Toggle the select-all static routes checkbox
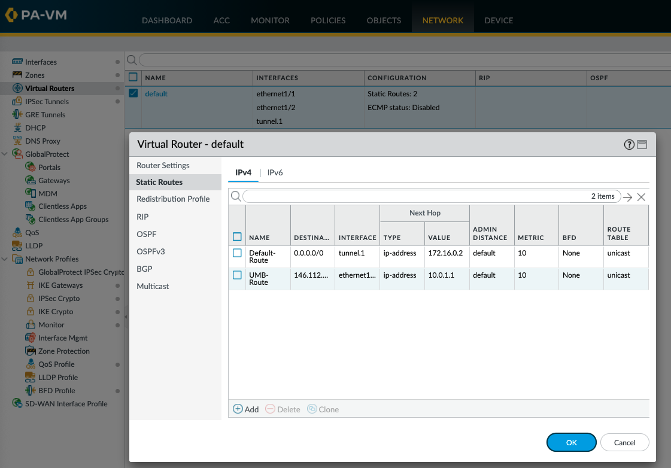 click(x=237, y=237)
